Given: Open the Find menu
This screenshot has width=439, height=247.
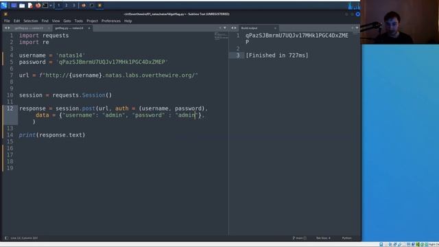Looking at the screenshot, I should (45, 21).
